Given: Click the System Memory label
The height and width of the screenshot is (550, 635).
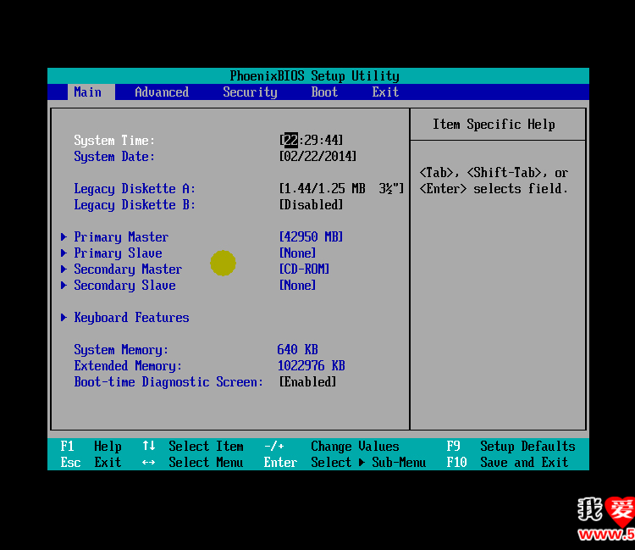Looking at the screenshot, I should [121, 350].
